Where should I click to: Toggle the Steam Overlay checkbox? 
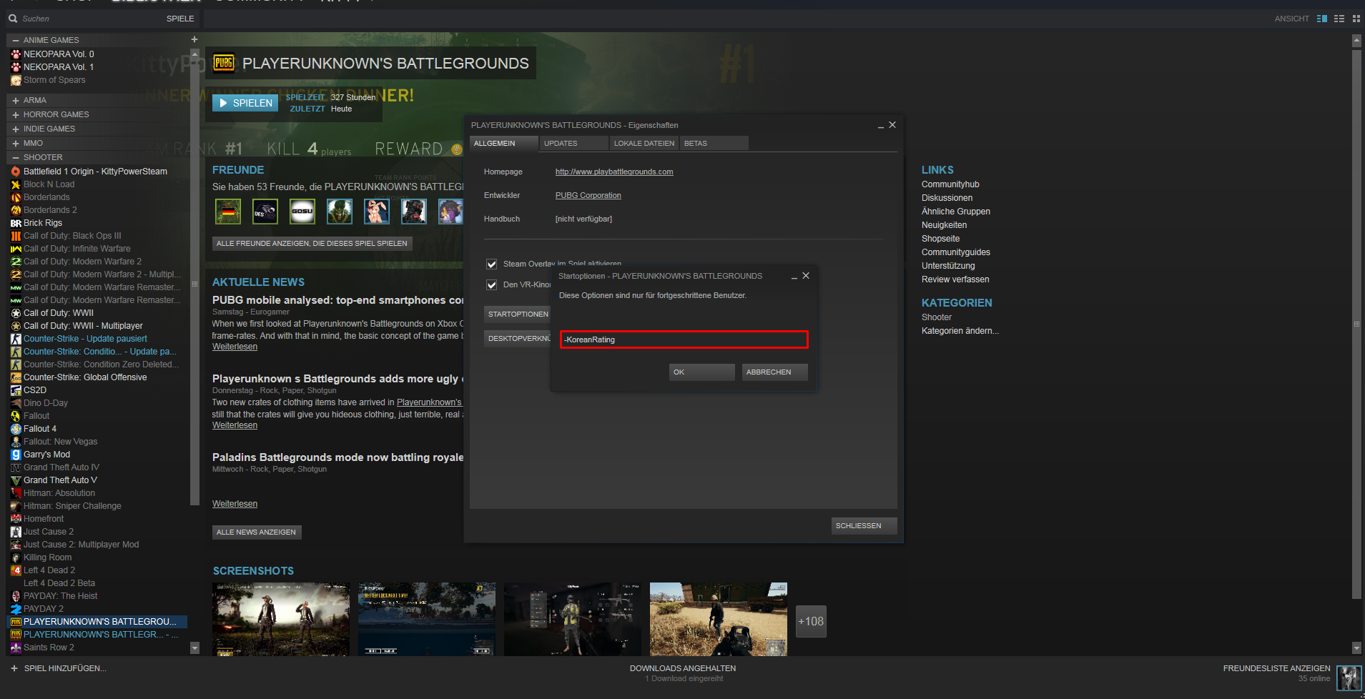tap(492, 264)
